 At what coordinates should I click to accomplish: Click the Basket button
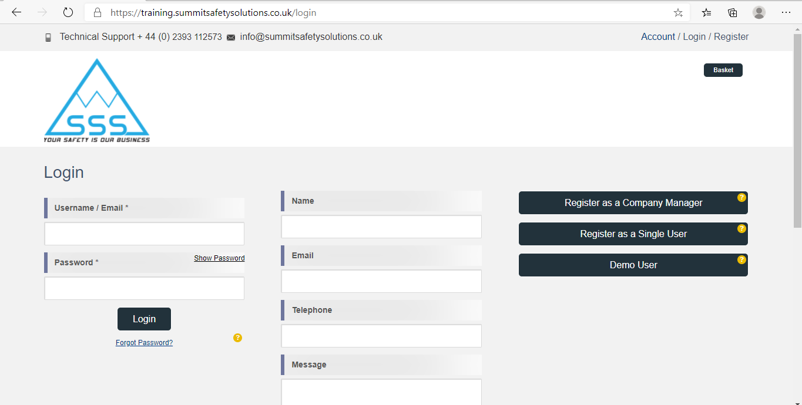[723, 70]
